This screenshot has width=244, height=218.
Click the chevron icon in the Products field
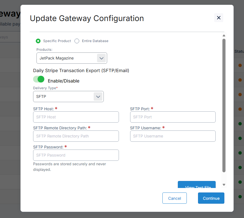(101, 58)
